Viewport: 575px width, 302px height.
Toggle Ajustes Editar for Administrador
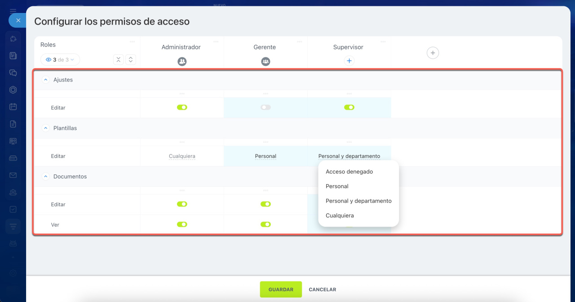click(182, 108)
